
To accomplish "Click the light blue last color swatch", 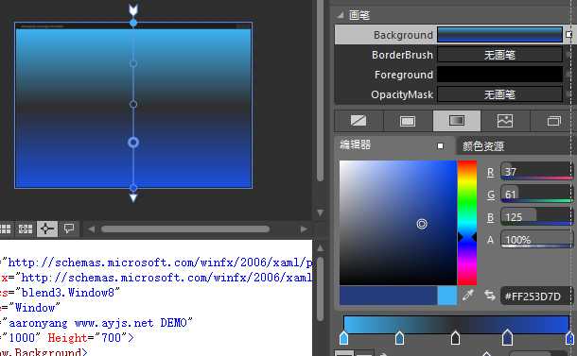I will 447,296.
